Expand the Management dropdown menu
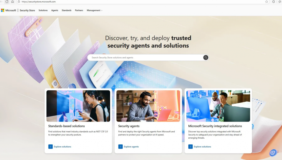This screenshot has width=282, height=160. (95, 10)
